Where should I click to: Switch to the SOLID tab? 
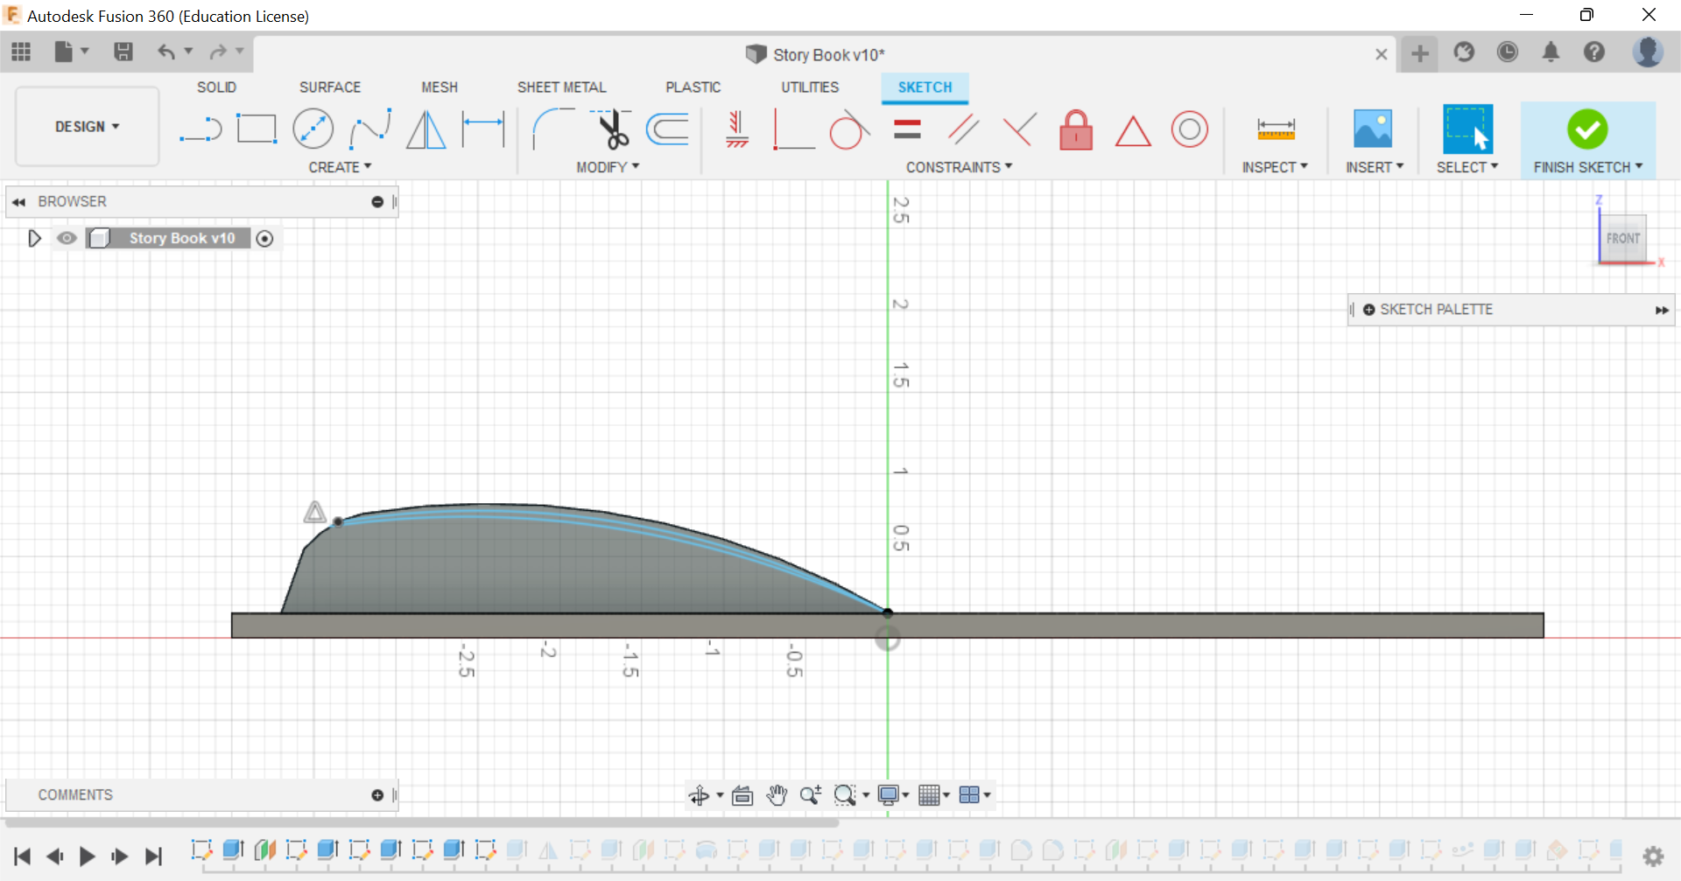[216, 87]
